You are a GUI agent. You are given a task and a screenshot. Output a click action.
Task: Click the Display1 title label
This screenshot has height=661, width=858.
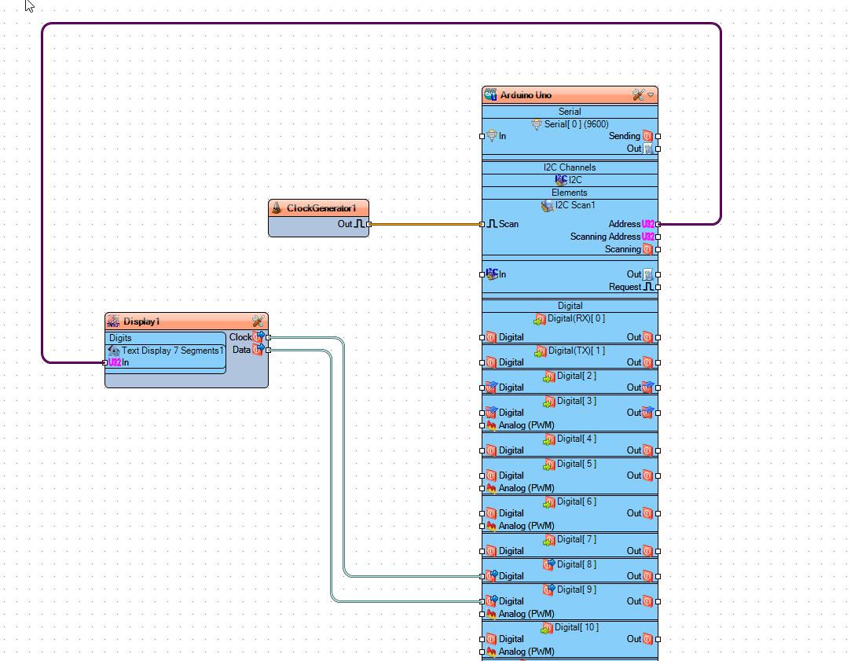click(x=141, y=321)
